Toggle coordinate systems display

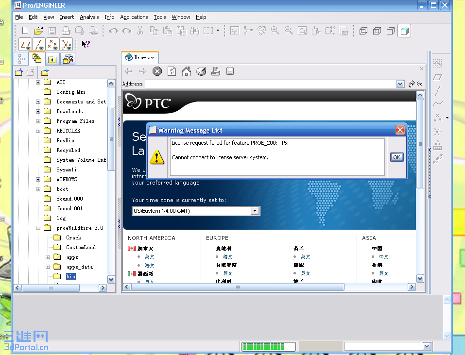click(66, 45)
